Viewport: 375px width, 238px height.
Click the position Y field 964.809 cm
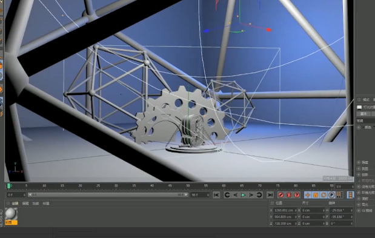tap(285, 217)
